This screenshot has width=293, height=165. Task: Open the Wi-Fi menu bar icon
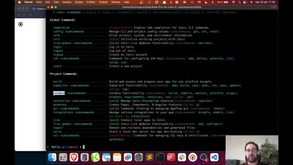[233, 2]
